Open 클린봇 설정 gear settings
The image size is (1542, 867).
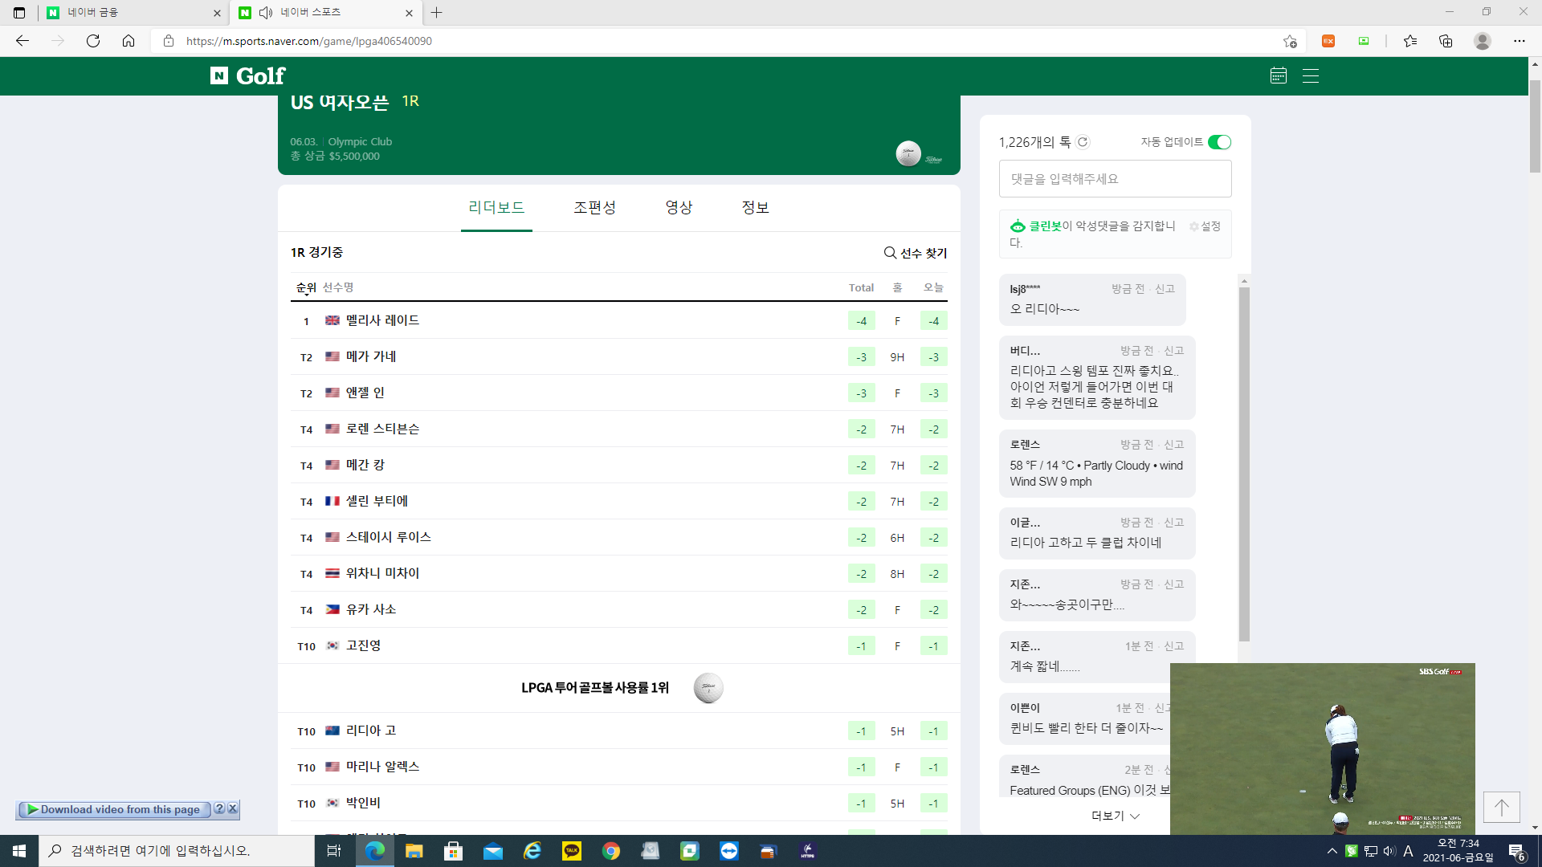[x=1205, y=226]
